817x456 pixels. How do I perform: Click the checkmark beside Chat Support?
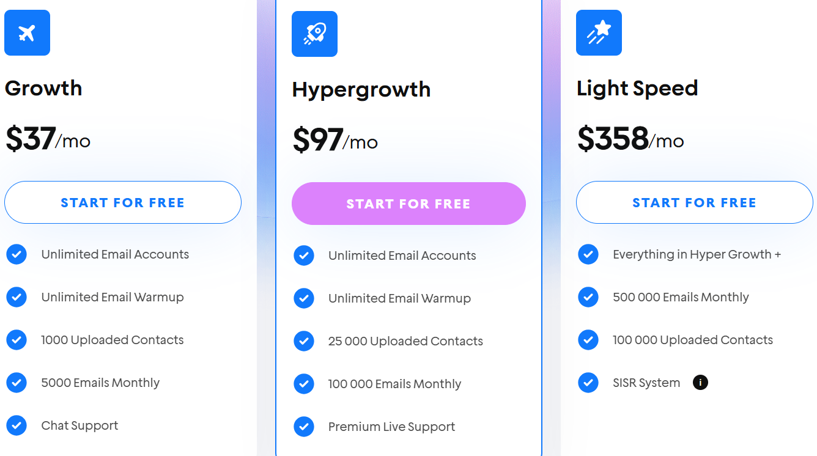pyautogui.click(x=17, y=425)
